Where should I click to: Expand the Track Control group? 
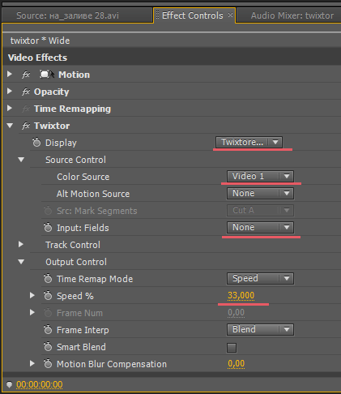click(21, 244)
